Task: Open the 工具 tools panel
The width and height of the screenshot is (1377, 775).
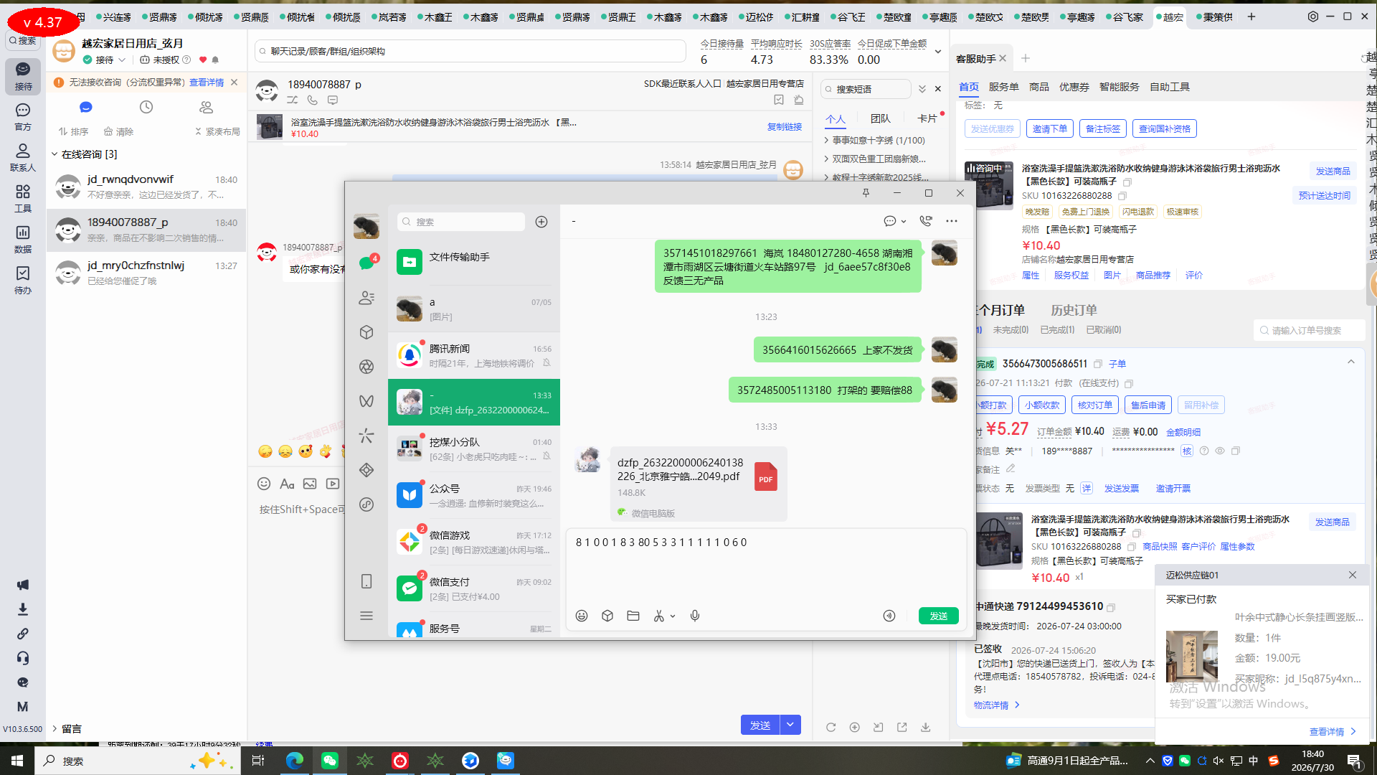Action: pyautogui.click(x=23, y=198)
